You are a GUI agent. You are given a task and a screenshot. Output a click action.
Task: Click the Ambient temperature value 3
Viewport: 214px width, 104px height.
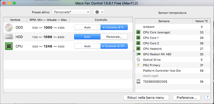pos(202,27)
